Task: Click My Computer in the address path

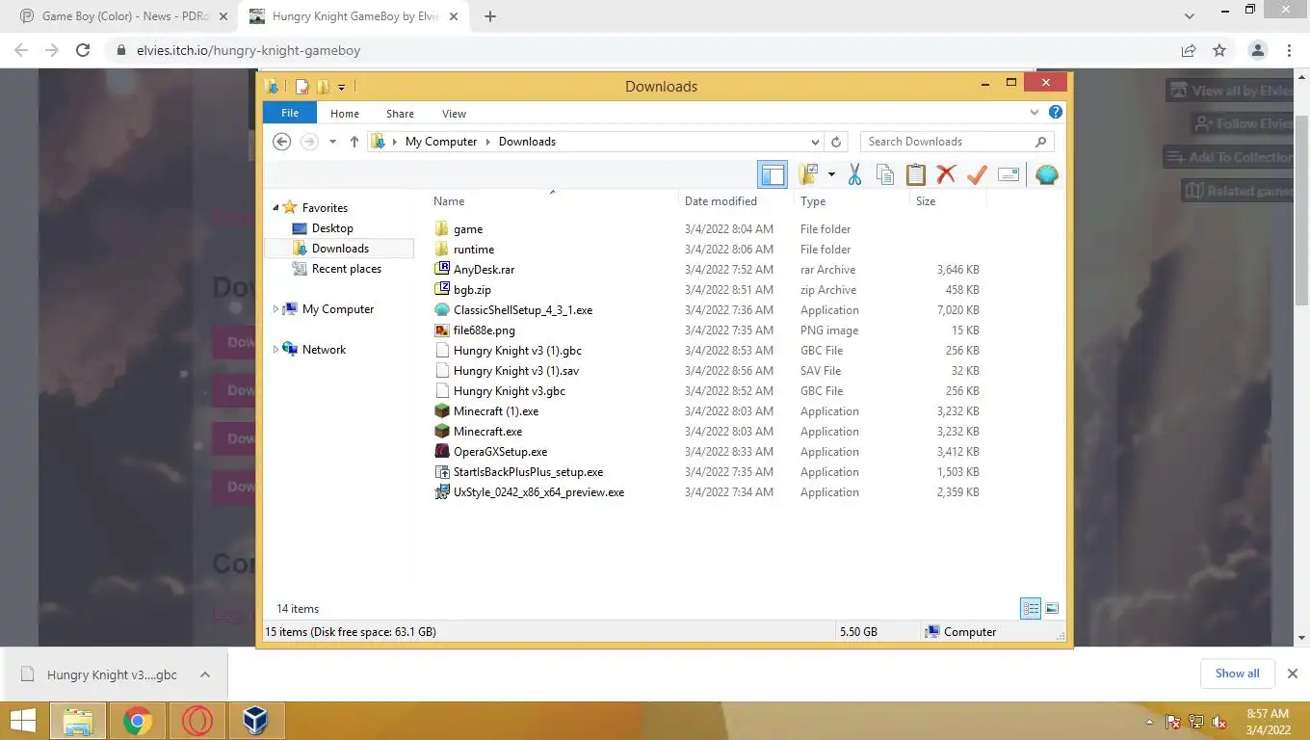Action: [441, 142]
